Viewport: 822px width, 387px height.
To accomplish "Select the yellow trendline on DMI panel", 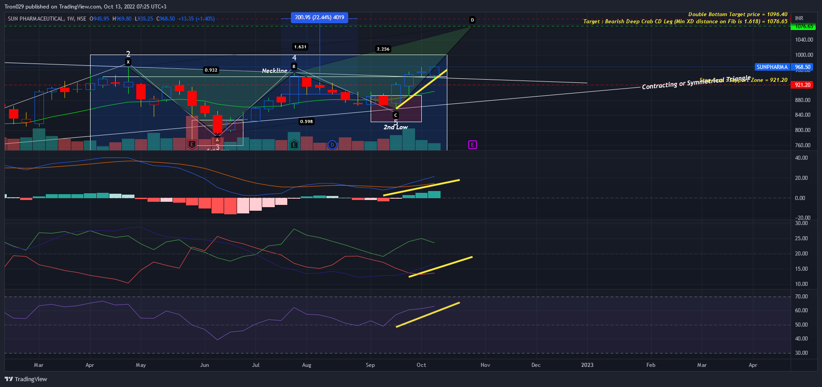I will click(x=441, y=267).
